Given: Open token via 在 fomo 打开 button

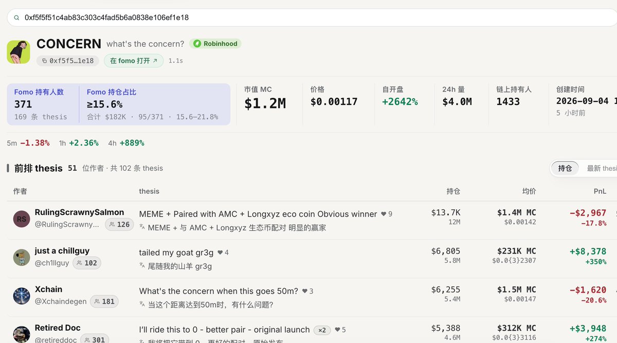Looking at the screenshot, I should [134, 61].
